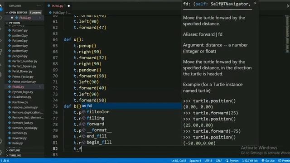
Task: Click the EXPLORER panel title
Action: (15, 6)
